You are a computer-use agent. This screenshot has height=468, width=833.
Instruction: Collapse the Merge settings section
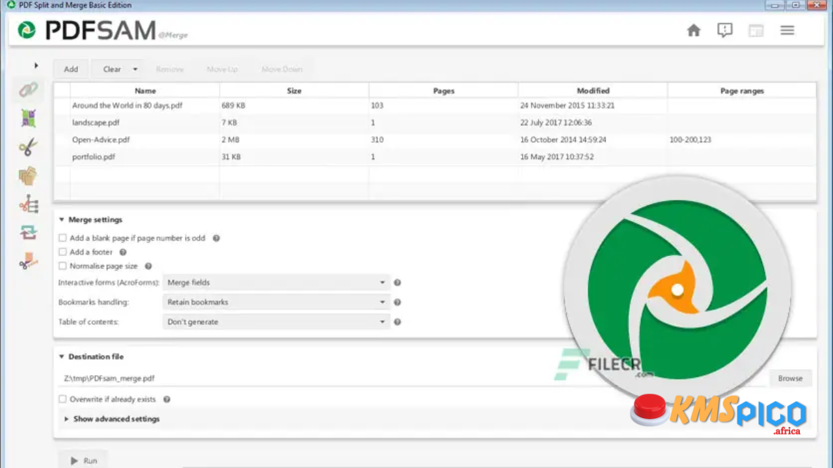point(62,220)
